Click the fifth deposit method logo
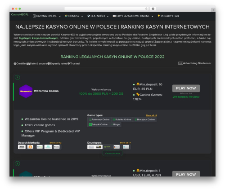 tap(57, 147)
